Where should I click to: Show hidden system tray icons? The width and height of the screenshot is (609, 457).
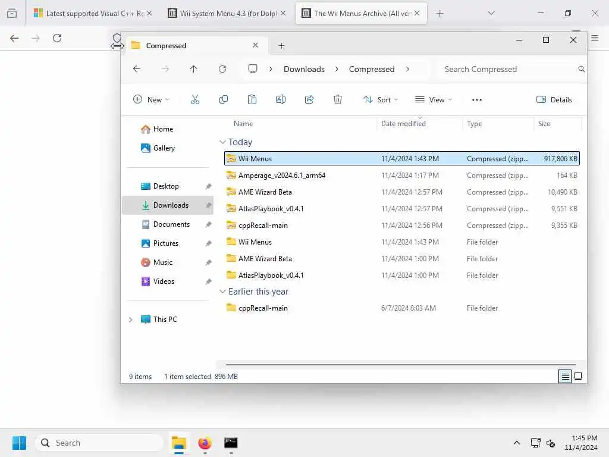517,443
